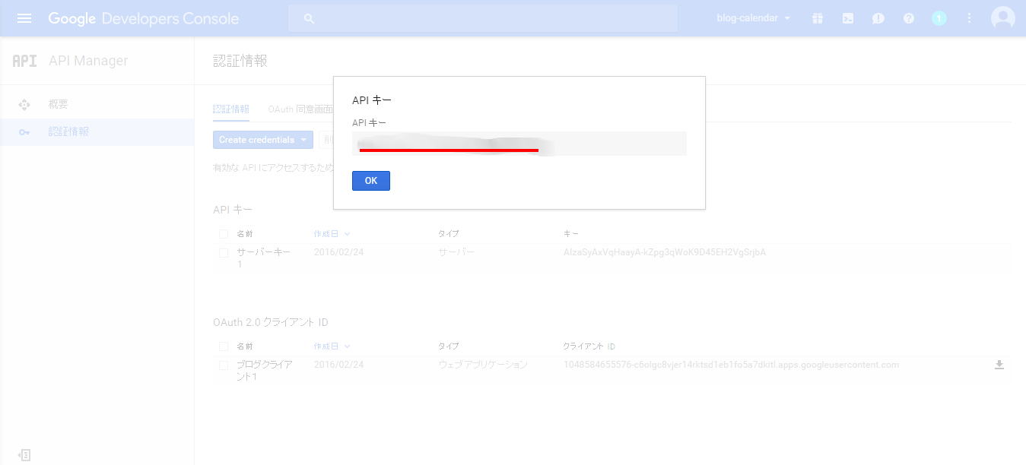Tick the ブログクライアント1 row checkbox
1026x465 pixels.
[224, 365]
